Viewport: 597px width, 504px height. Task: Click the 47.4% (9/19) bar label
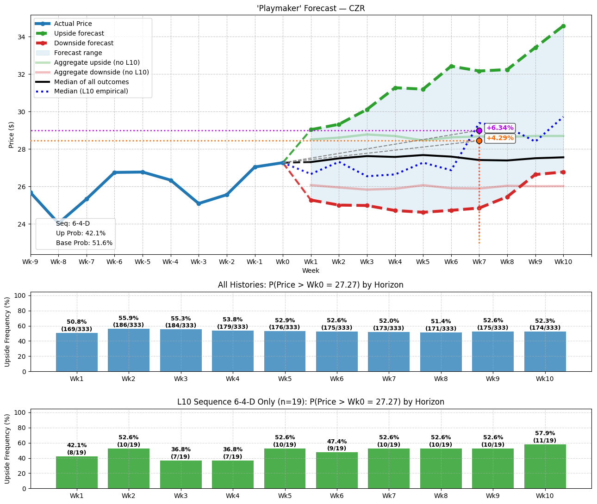click(337, 445)
